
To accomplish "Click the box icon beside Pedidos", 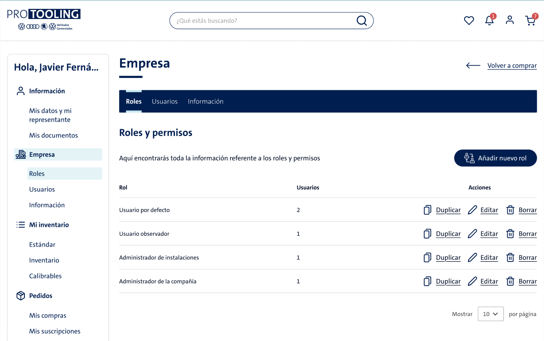I will [20, 296].
